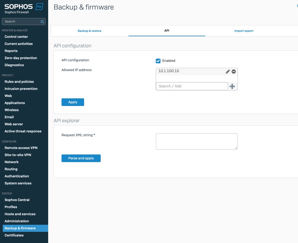
Task: Open Site-to-site VPN page
Action: pyautogui.click(x=18, y=155)
